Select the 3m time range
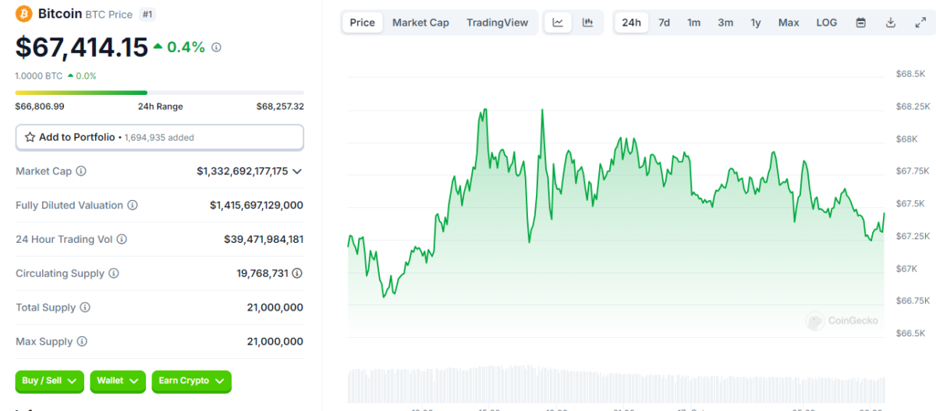The width and height of the screenshot is (936, 411). [725, 23]
